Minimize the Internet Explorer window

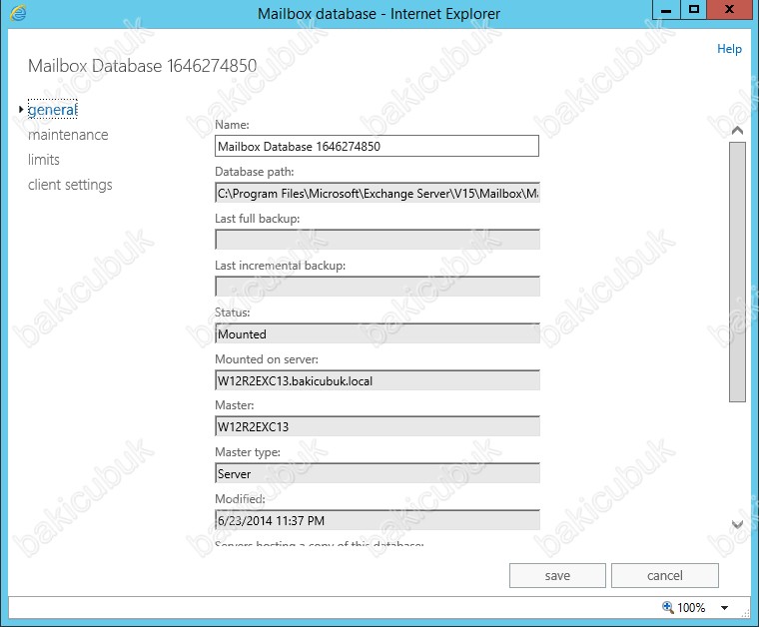point(666,10)
